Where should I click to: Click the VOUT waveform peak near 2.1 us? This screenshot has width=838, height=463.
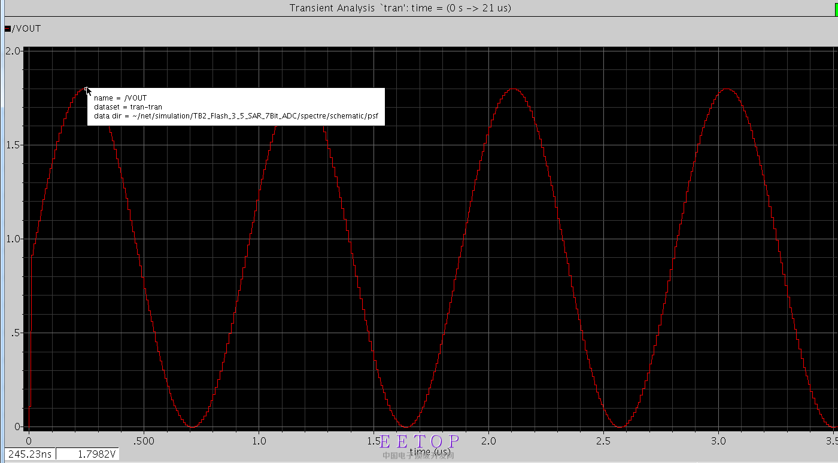(513, 89)
